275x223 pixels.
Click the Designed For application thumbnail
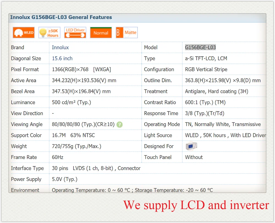(x=191, y=146)
